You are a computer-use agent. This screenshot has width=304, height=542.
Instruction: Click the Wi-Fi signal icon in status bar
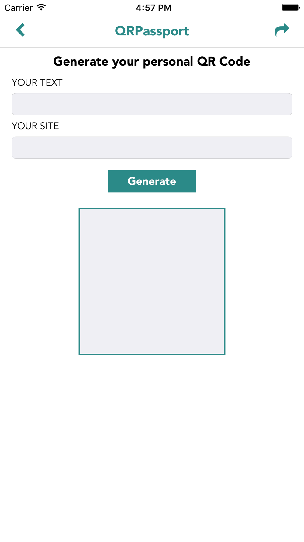(x=41, y=7)
